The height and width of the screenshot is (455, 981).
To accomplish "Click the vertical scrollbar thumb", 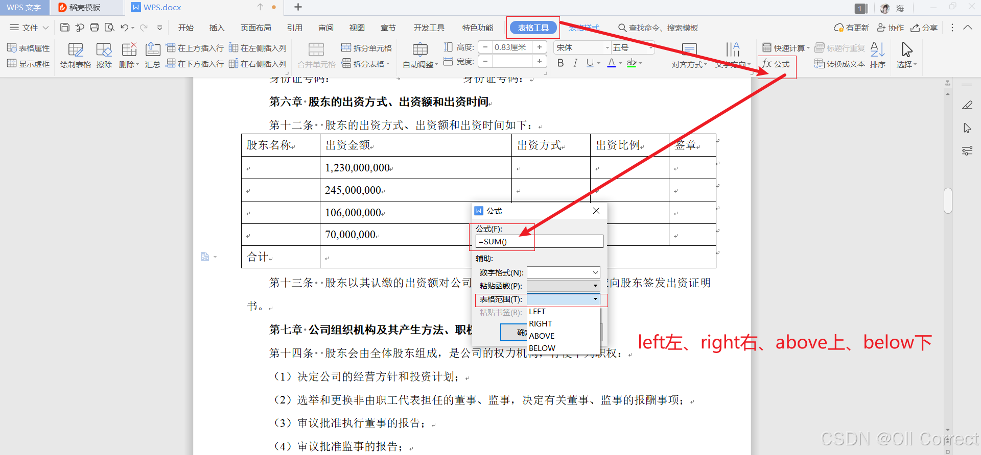I will tap(948, 200).
